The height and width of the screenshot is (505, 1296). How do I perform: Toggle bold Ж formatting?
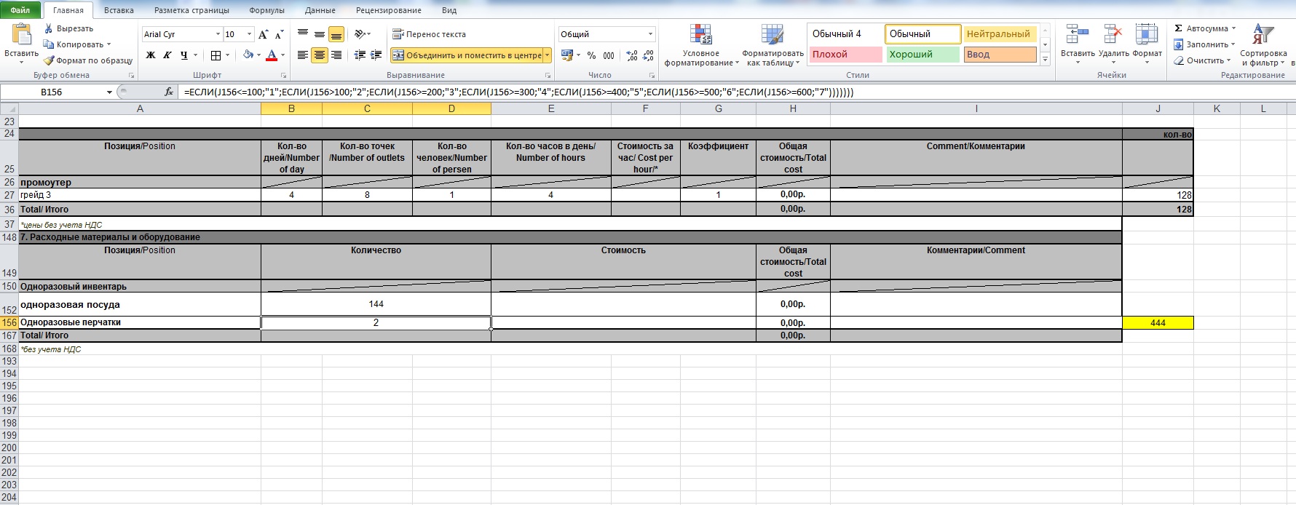click(151, 55)
